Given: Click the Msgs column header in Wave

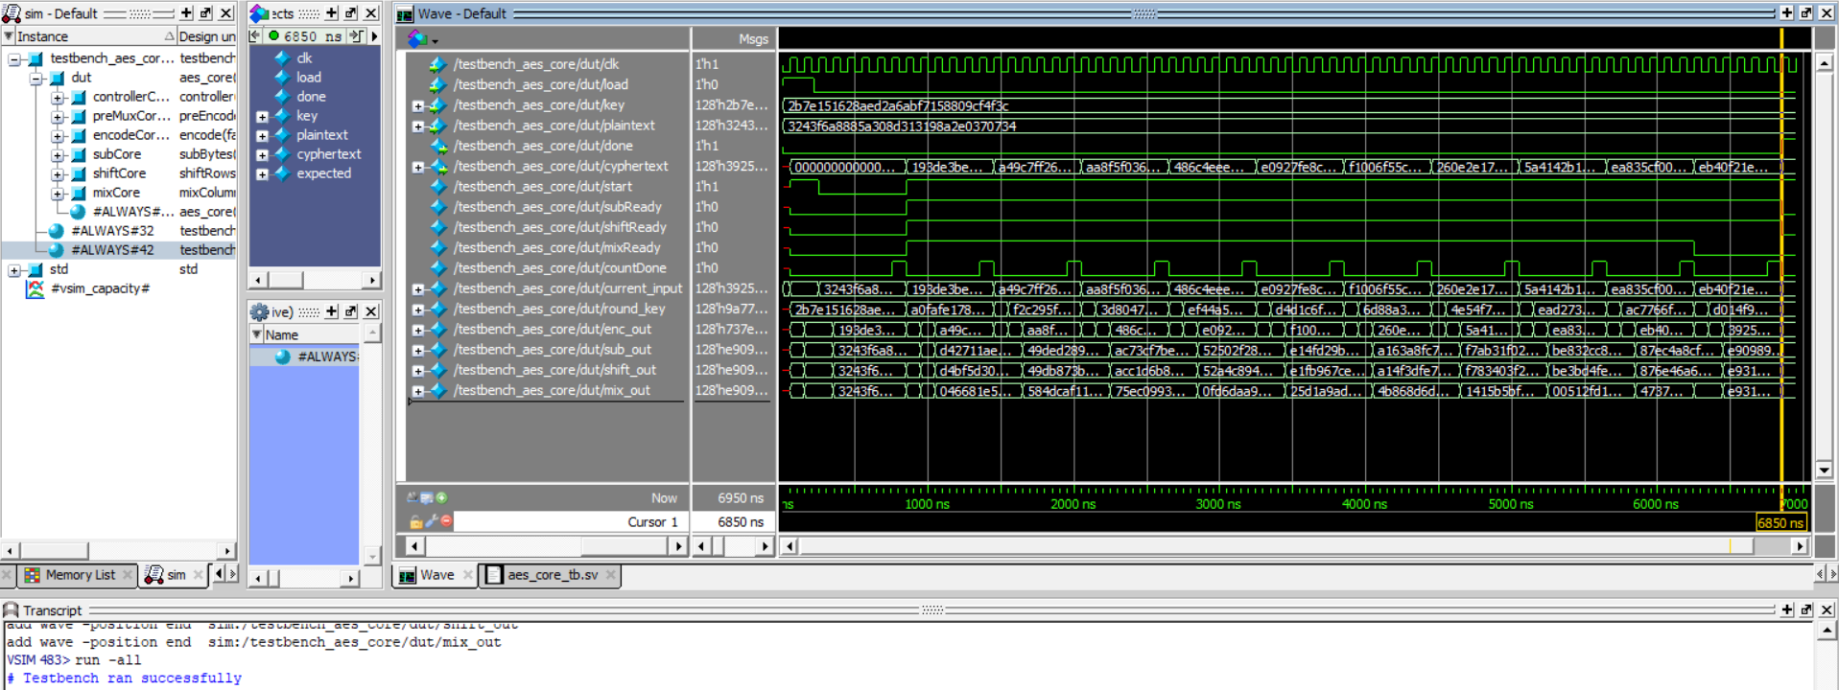Looking at the screenshot, I should coord(753,38).
